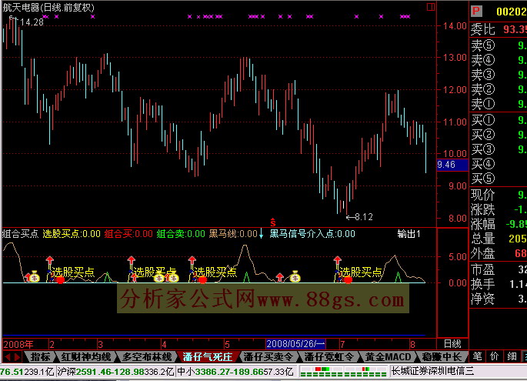
Task: Switch to 黄金MACD tab
Action: point(388,357)
